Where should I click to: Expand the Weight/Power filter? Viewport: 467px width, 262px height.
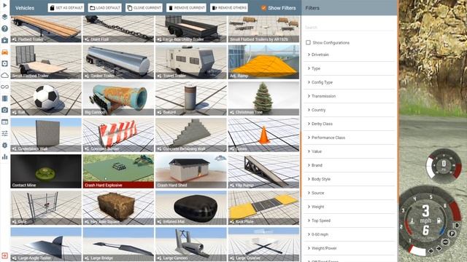[350, 248]
